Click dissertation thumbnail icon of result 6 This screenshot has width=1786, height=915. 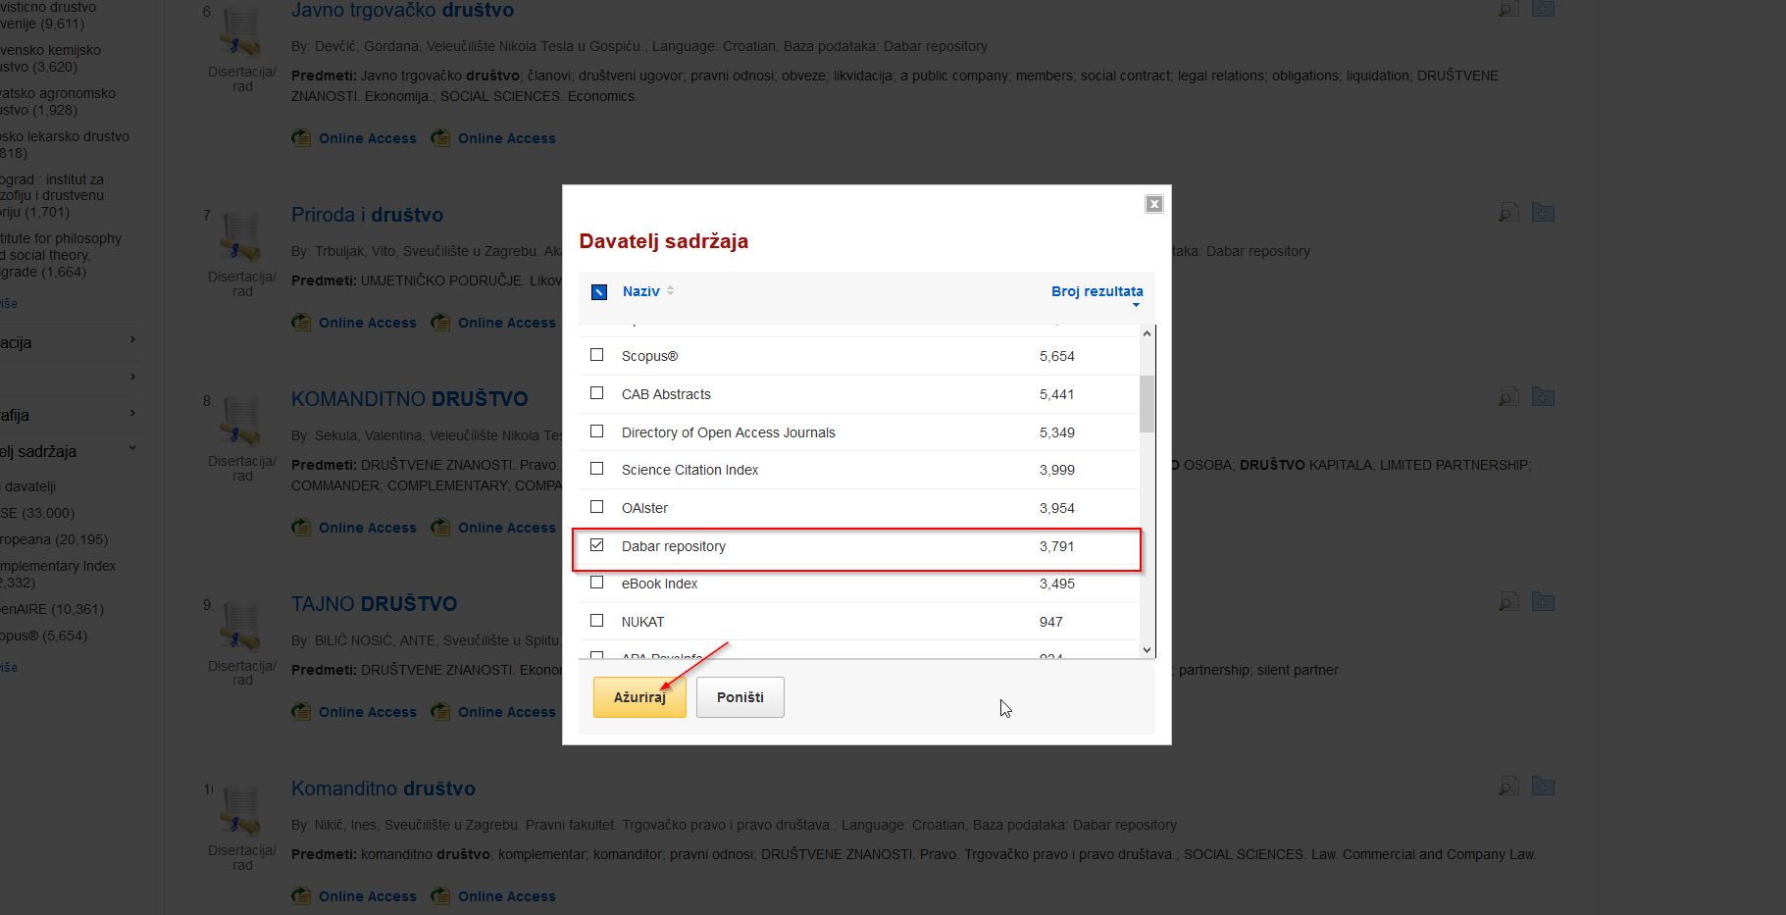(x=241, y=33)
